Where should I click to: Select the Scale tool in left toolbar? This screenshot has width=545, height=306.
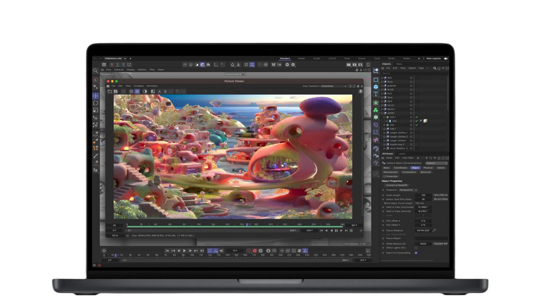(x=95, y=110)
